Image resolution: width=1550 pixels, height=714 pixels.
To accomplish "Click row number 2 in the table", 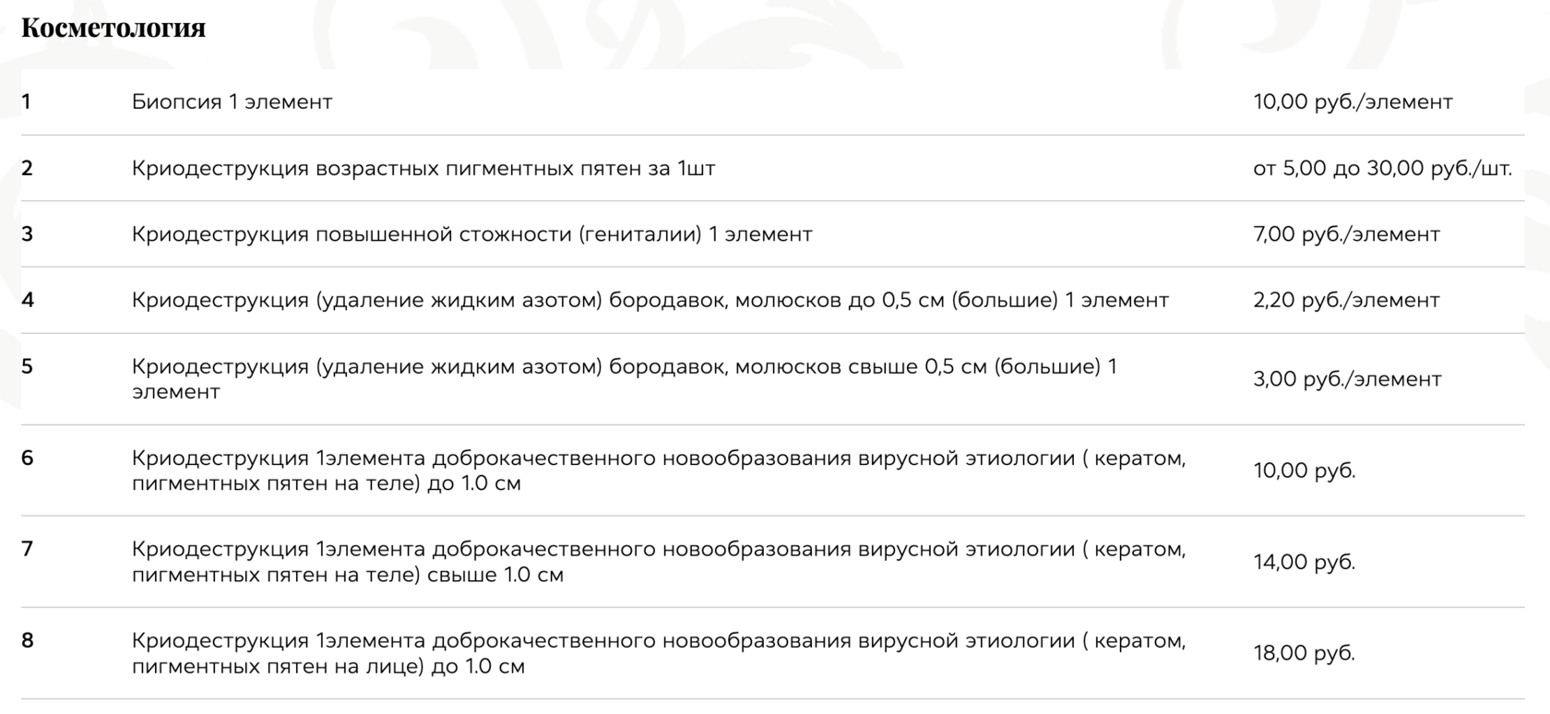I will pyautogui.click(x=28, y=168).
